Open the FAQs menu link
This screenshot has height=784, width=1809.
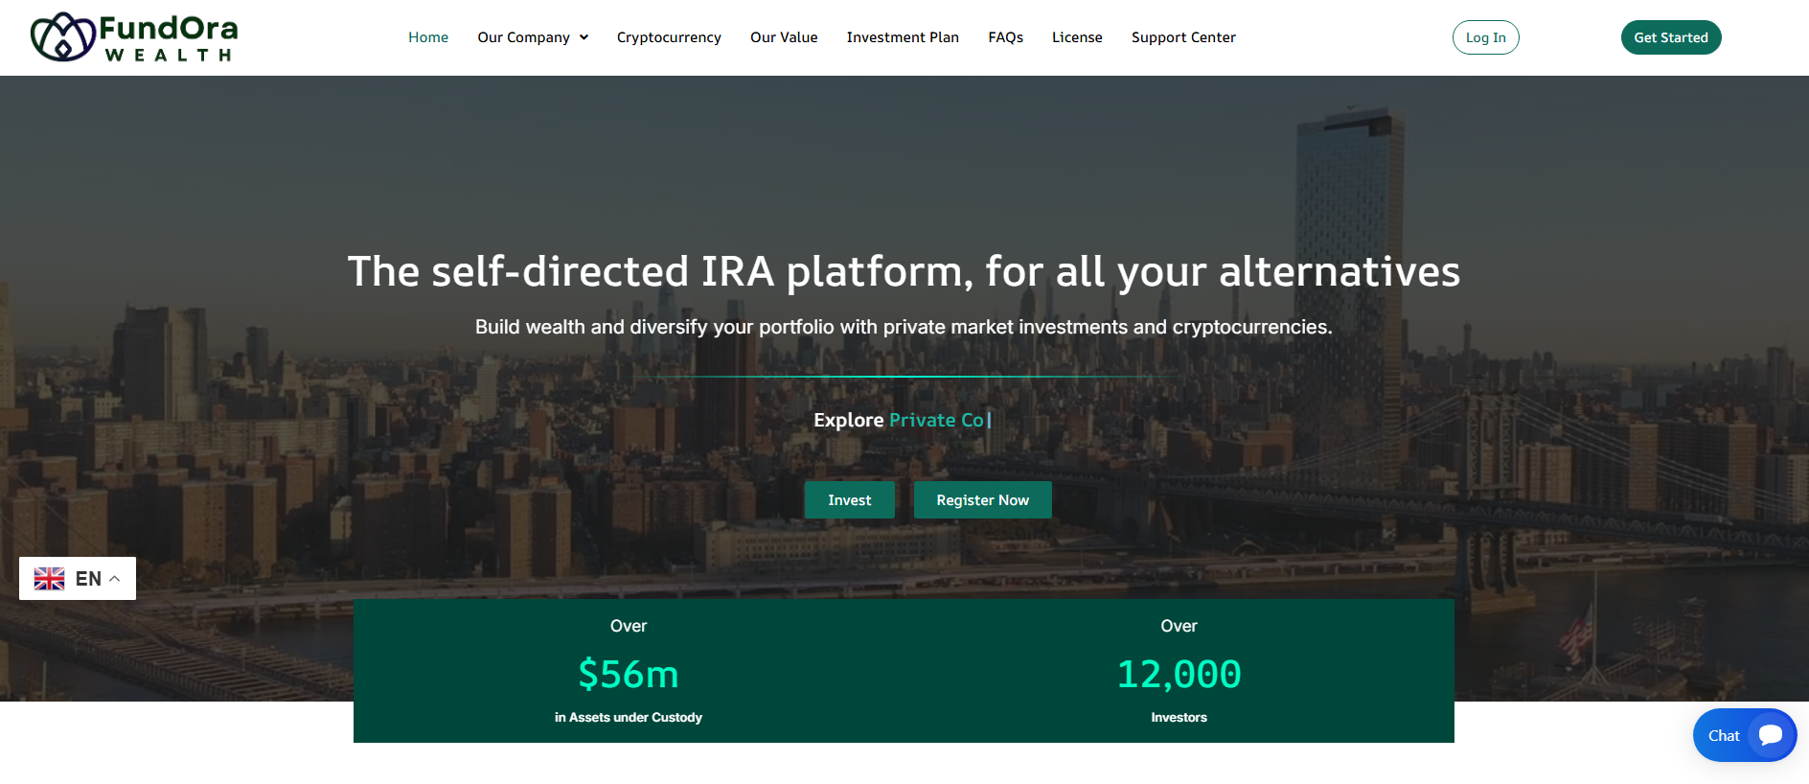pos(1006,37)
